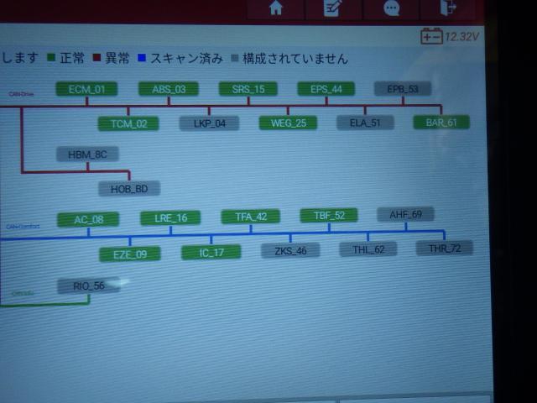Open the note editing icon
The height and width of the screenshot is (403, 537).
[334, 8]
